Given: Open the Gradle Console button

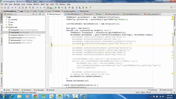Looking at the screenshot, I should [x=166, y=90].
